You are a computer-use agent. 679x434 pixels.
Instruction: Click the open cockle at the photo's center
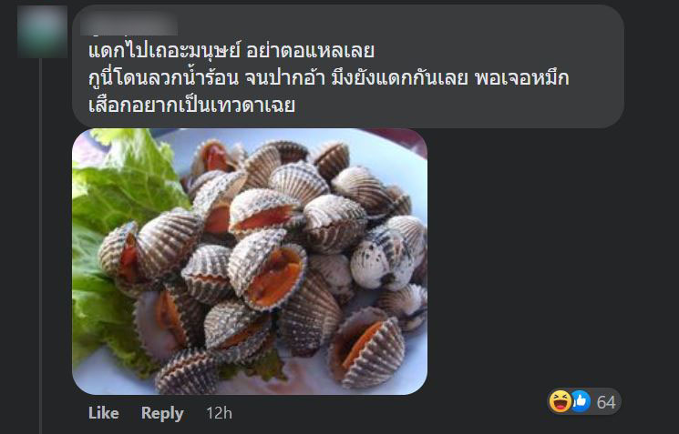[269, 272]
